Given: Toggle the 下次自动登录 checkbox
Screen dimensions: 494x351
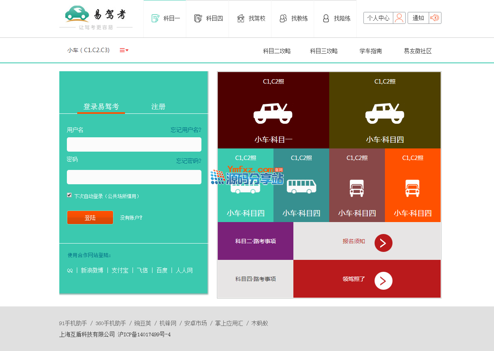Looking at the screenshot, I should point(69,195).
